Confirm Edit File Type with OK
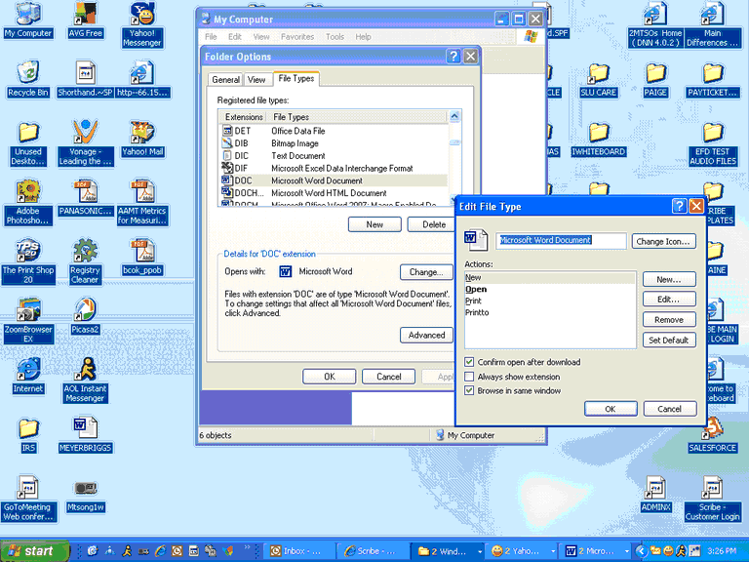 coord(611,409)
